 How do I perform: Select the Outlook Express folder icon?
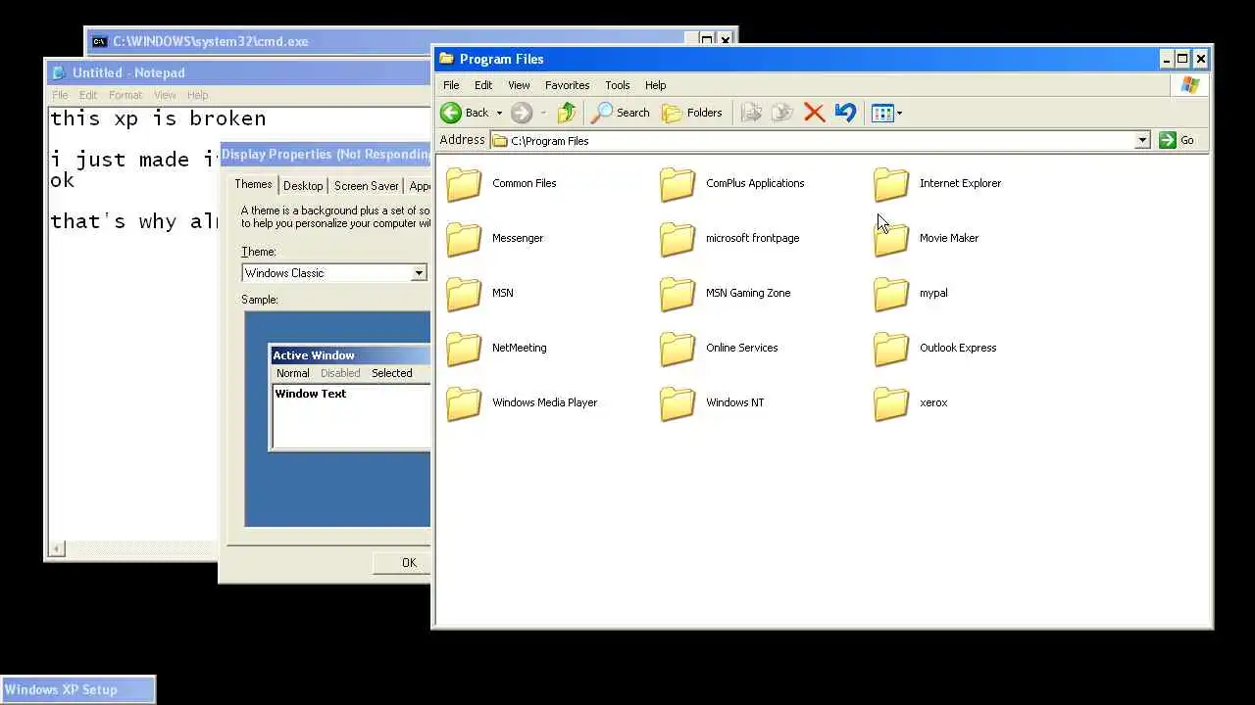(891, 348)
